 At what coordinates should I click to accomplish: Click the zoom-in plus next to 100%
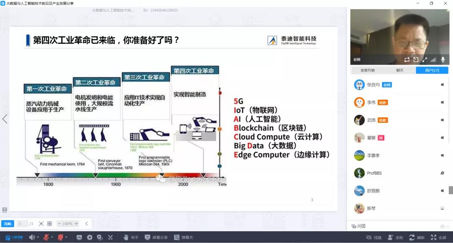pos(76,224)
